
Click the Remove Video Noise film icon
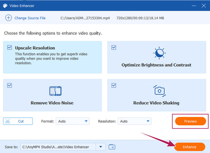tap(55, 91)
